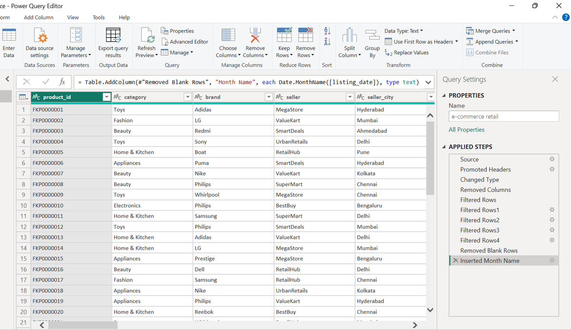
Task: Sort ascending A to Z
Action: tap(327, 31)
